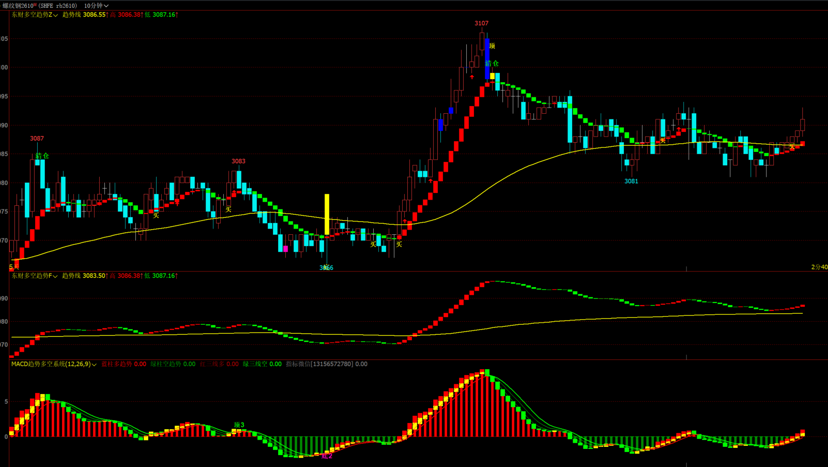Click the 3081 low price label
The height and width of the screenshot is (467, 828).
coord(631,181)
